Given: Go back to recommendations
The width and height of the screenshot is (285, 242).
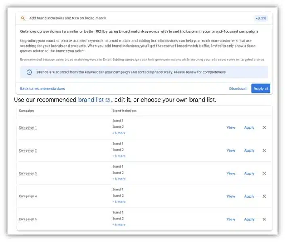Looking at the screenshot, I should tap(42, 88).
